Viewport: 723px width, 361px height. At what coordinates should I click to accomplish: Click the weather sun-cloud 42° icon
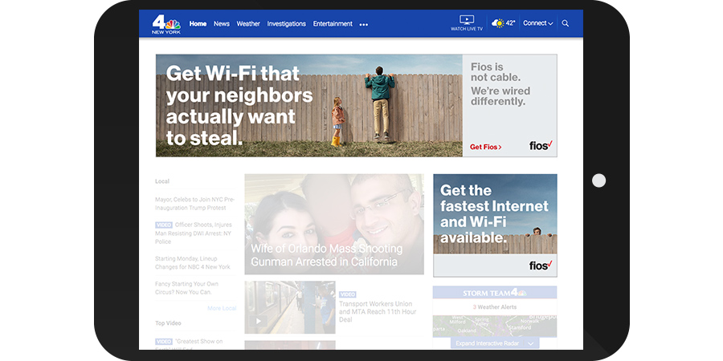tap(503, 23)
